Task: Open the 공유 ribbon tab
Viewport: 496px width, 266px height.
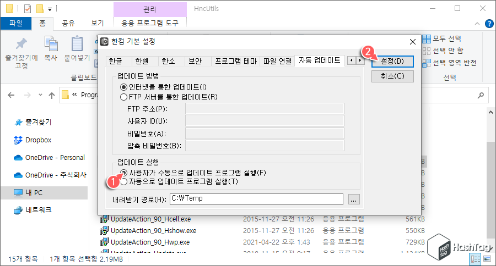Action: click(68, 23)
